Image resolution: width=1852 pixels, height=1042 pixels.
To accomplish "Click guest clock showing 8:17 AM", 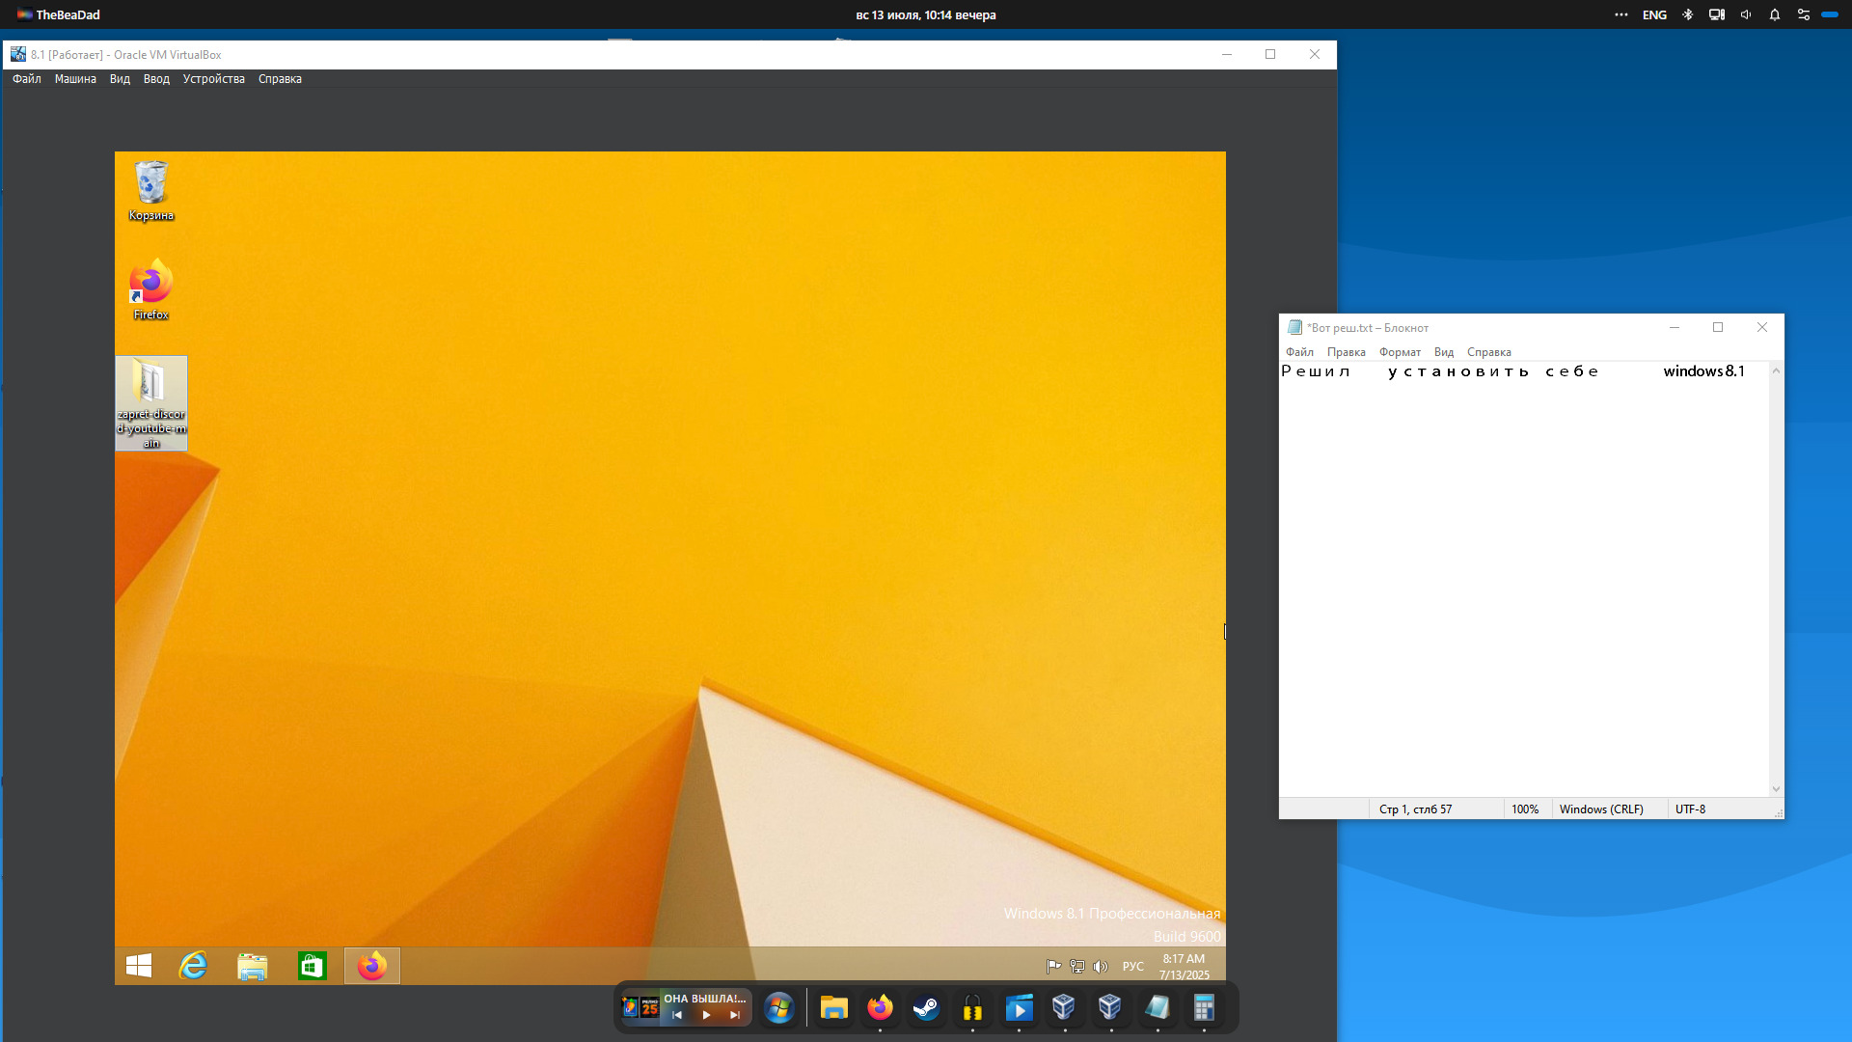I will point(1184,967).
